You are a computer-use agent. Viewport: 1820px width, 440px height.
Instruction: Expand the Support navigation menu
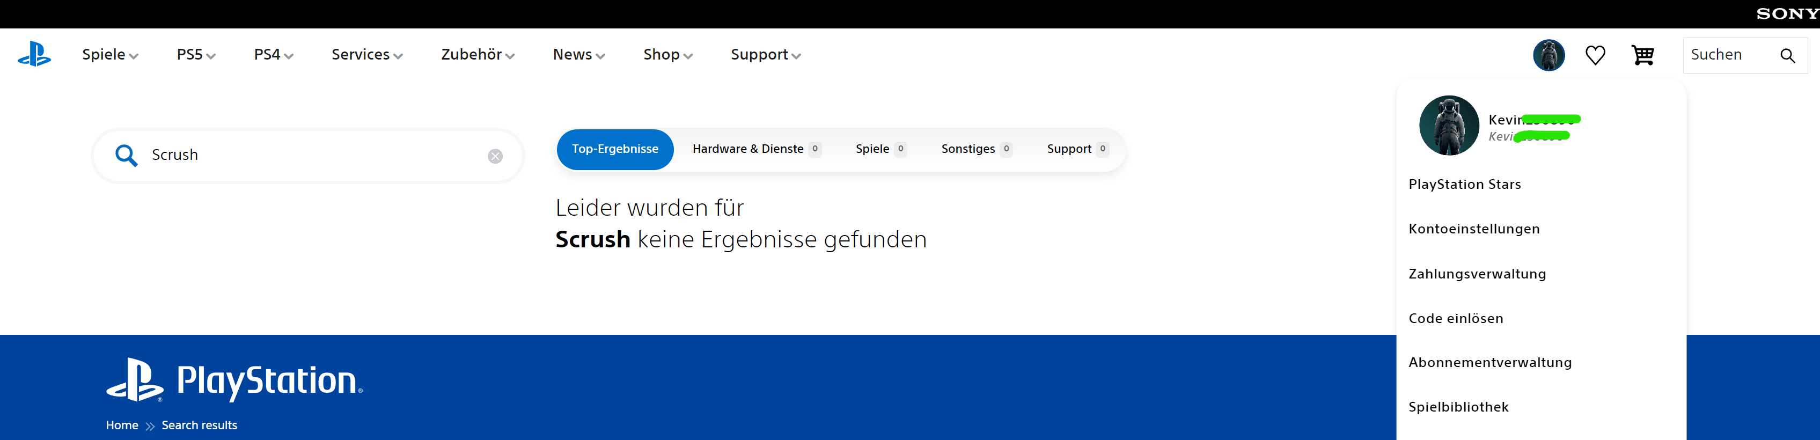(766, 54)
